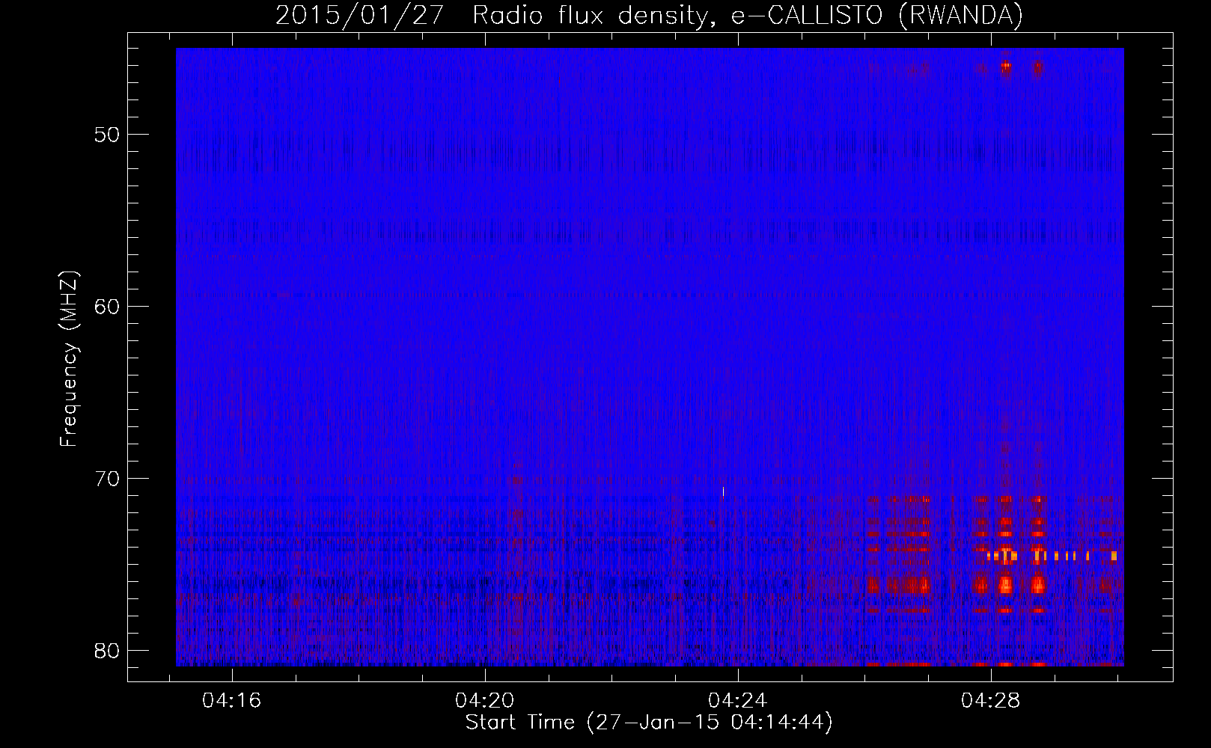Click the plot title '2015/01/27 Radio flux density, e-CALLISTO (RWANDA)'
This screenshot has width=1211, height=748.
649,15
